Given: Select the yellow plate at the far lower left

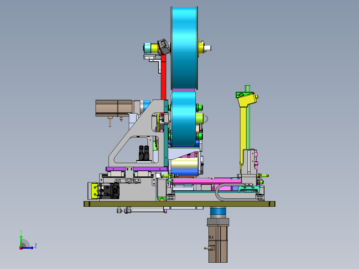Looking at the screenshot, I should [x=94, y=191].
